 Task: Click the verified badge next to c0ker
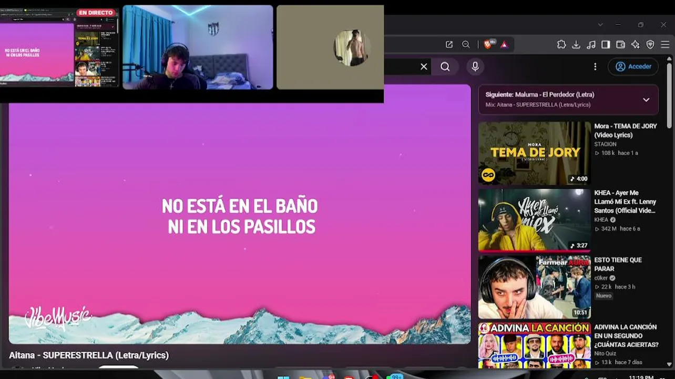pyautogui.click(x=612, y=278)
